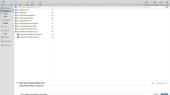This screenshot has width=170, height=95.
Task: Create a new branch with Branch icon
Action: (x=28, y=2)
